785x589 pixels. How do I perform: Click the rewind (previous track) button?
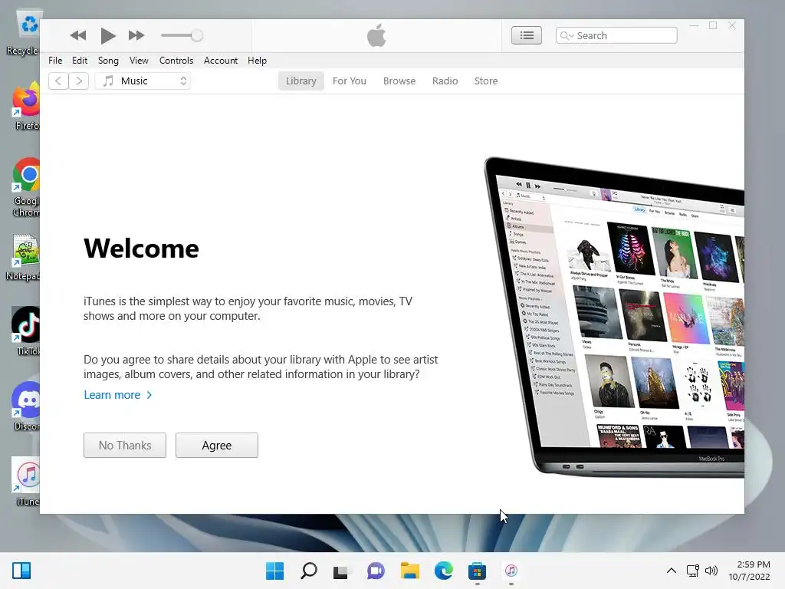(x=78, y=35)
